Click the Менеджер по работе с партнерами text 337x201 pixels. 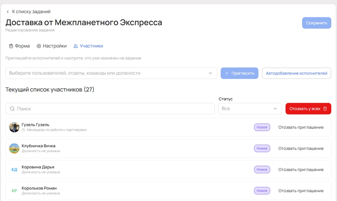[57, 130]
